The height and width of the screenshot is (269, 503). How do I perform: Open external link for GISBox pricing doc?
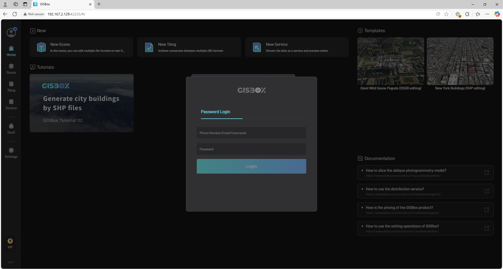coord(487,210)
